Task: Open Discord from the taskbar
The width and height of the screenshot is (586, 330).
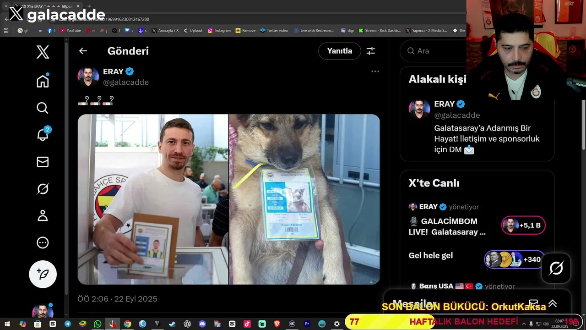Action: (202, 324)
